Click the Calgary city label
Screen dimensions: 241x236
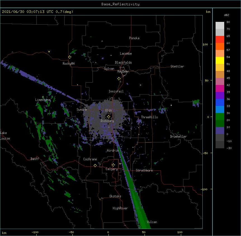(112, 169)
